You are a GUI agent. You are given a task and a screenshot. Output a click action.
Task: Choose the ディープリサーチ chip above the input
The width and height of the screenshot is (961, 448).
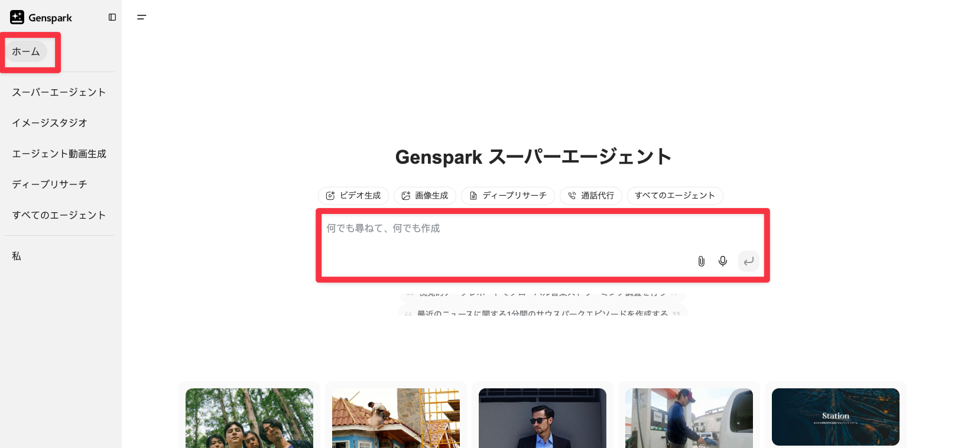tap(508, 196)
